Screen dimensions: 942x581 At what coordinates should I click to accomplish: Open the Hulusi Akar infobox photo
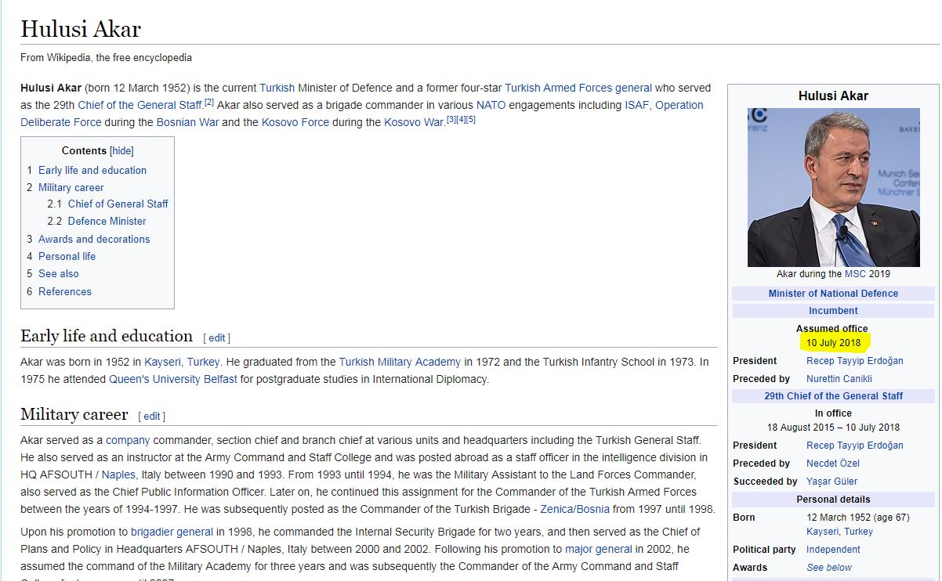833,187
